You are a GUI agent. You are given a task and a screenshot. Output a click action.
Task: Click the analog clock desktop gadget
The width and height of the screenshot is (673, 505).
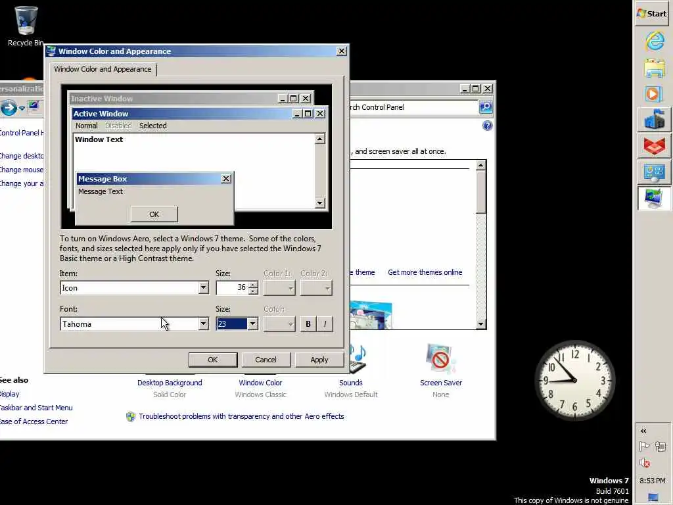pyautogui.click(x=574, y=380)
